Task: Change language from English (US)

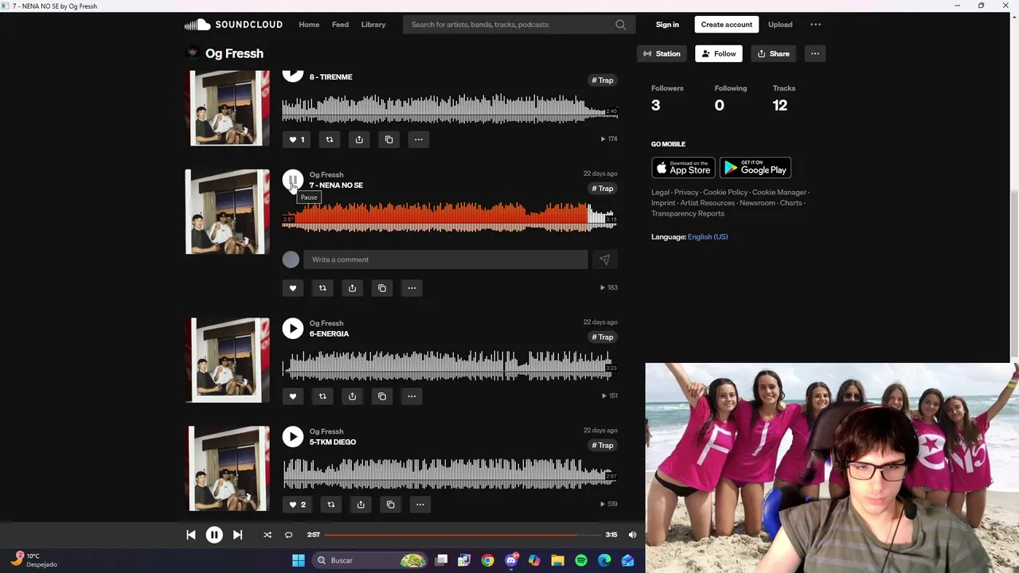Action: coord(708,237)
